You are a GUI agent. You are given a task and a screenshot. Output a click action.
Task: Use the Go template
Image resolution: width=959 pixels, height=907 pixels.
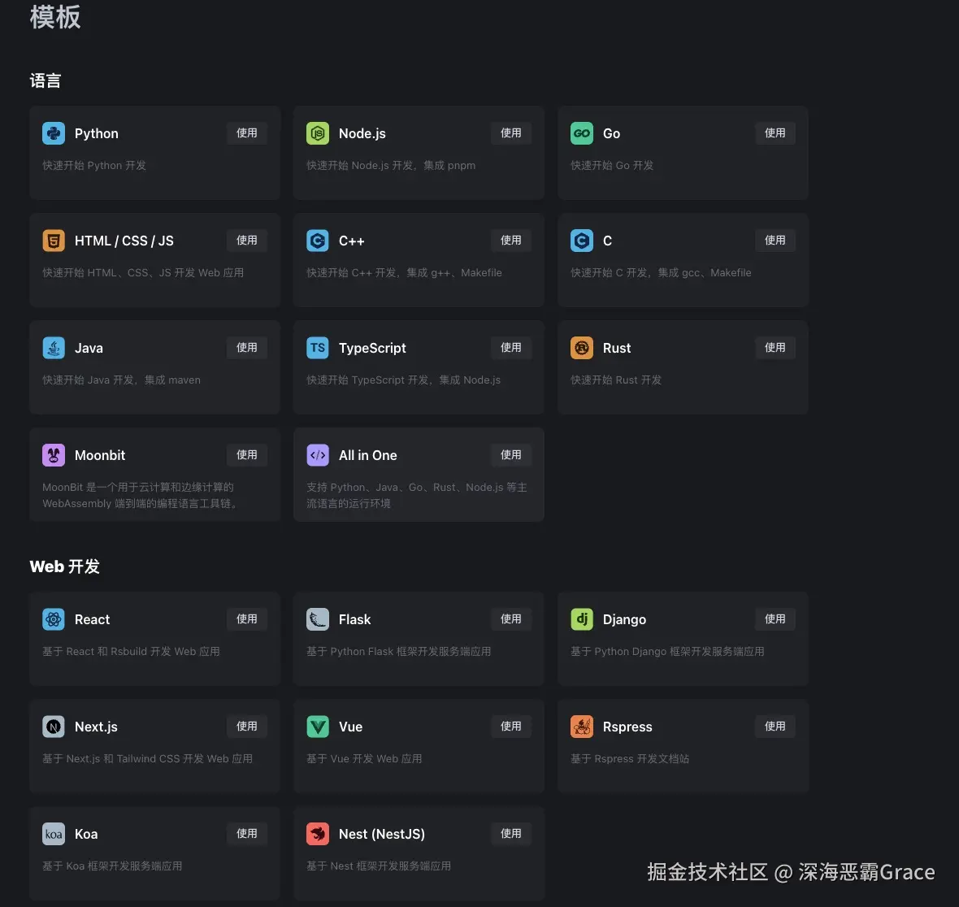click(x=775, y=133)
